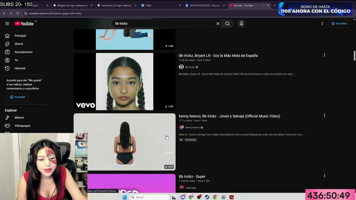Open the YouTube guide hamburger menu
This screenshot has width=356, height=200.
pyautogui.click(x=7, y=24)
